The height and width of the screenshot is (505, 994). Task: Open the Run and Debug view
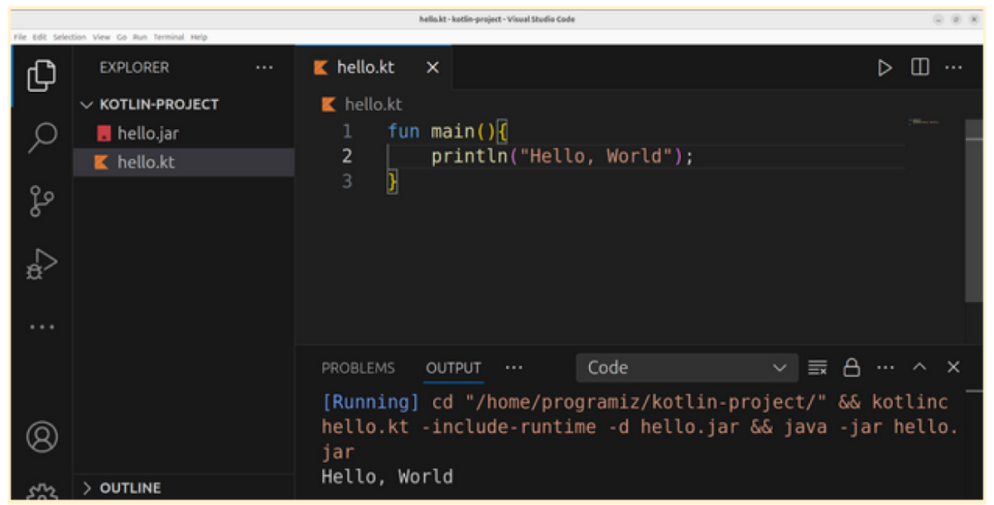(x=41, y=261)
